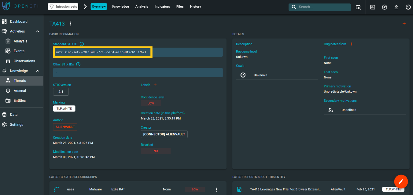Screen dimensions: 413x195
Task: Open advanced search icon next to search box
Action: point(358,7)
